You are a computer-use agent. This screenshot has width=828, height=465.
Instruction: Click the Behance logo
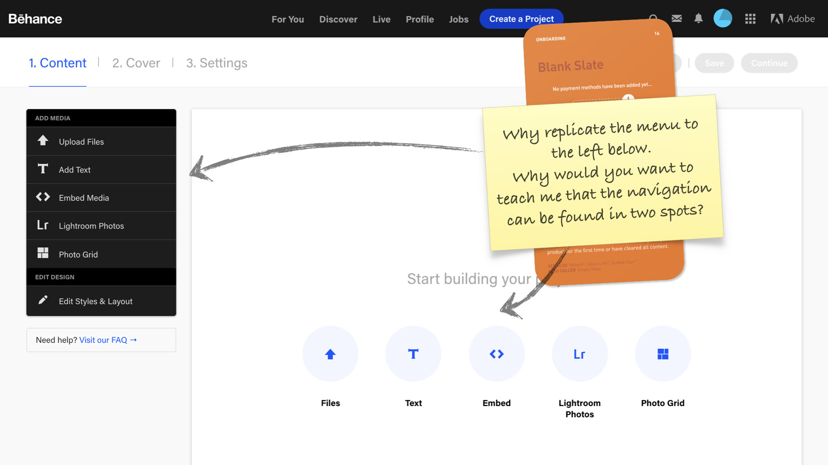[x=35, y=19]
